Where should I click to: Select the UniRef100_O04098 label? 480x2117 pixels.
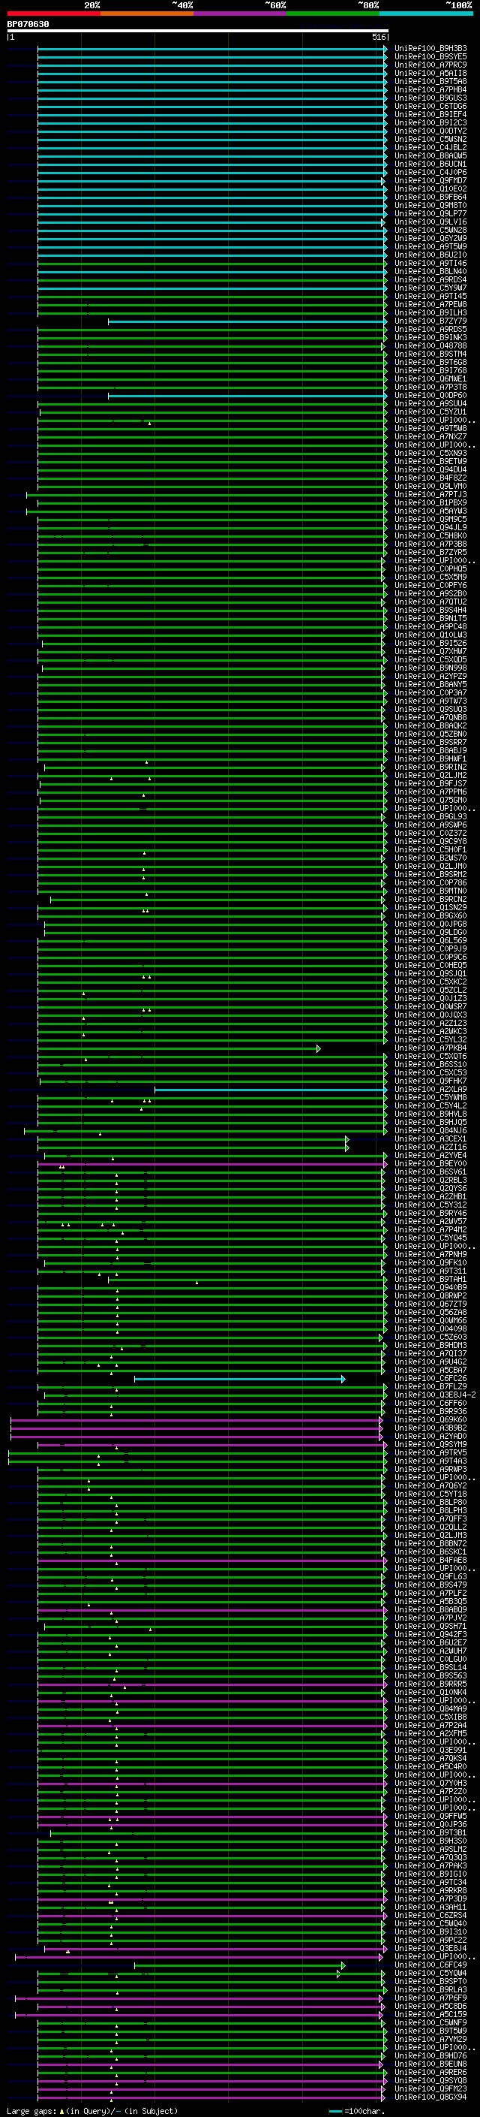[430, 1329]
